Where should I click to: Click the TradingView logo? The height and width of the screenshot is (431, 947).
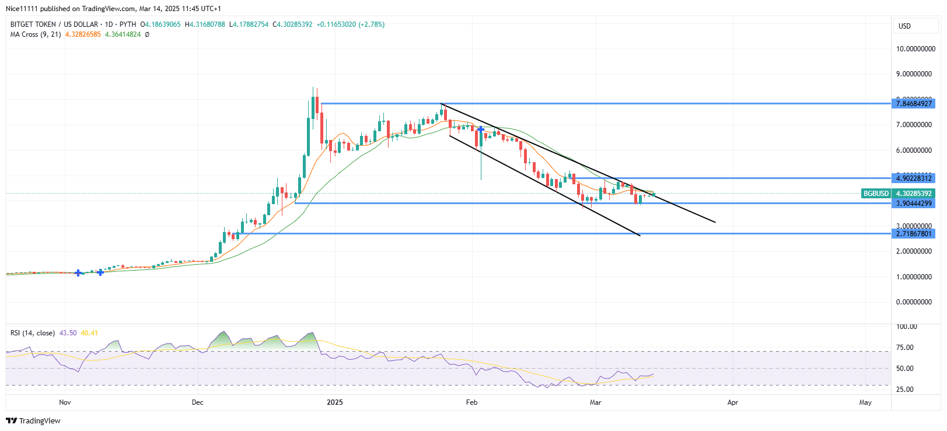33,421
